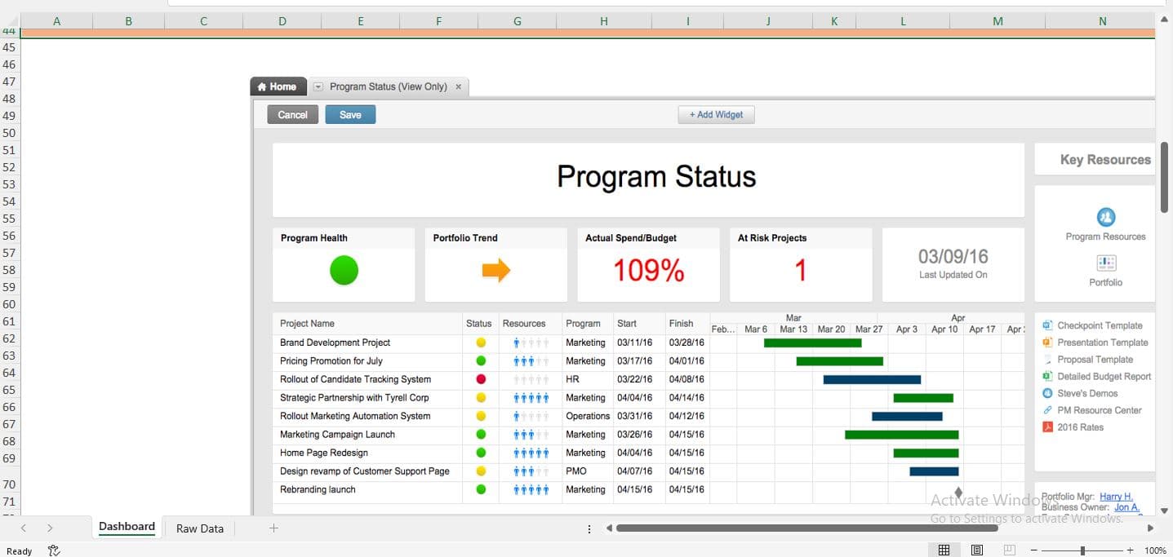
Task: Click the red status dot for HR project
Action: (x=481, y=379)
